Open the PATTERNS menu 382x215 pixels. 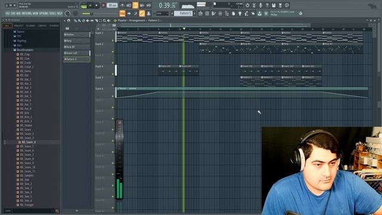coord(27,13)
